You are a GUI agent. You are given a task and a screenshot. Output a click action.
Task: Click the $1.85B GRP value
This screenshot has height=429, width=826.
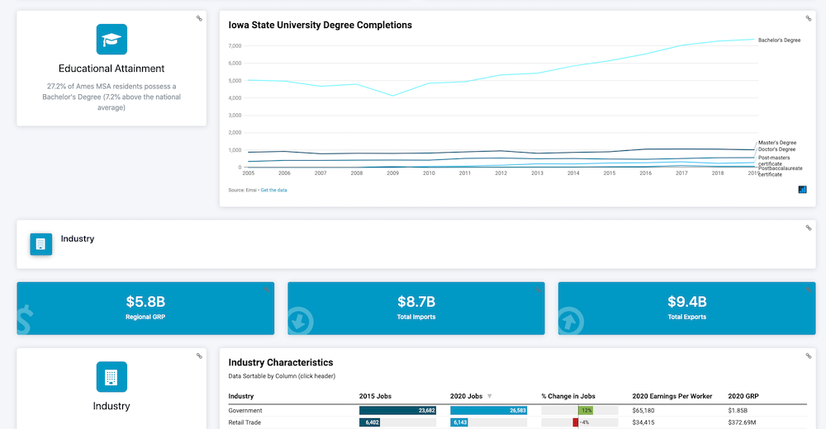click(x=738, y=411)
